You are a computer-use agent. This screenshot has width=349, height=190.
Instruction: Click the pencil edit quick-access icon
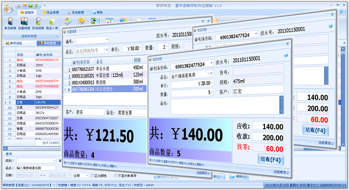19,5
